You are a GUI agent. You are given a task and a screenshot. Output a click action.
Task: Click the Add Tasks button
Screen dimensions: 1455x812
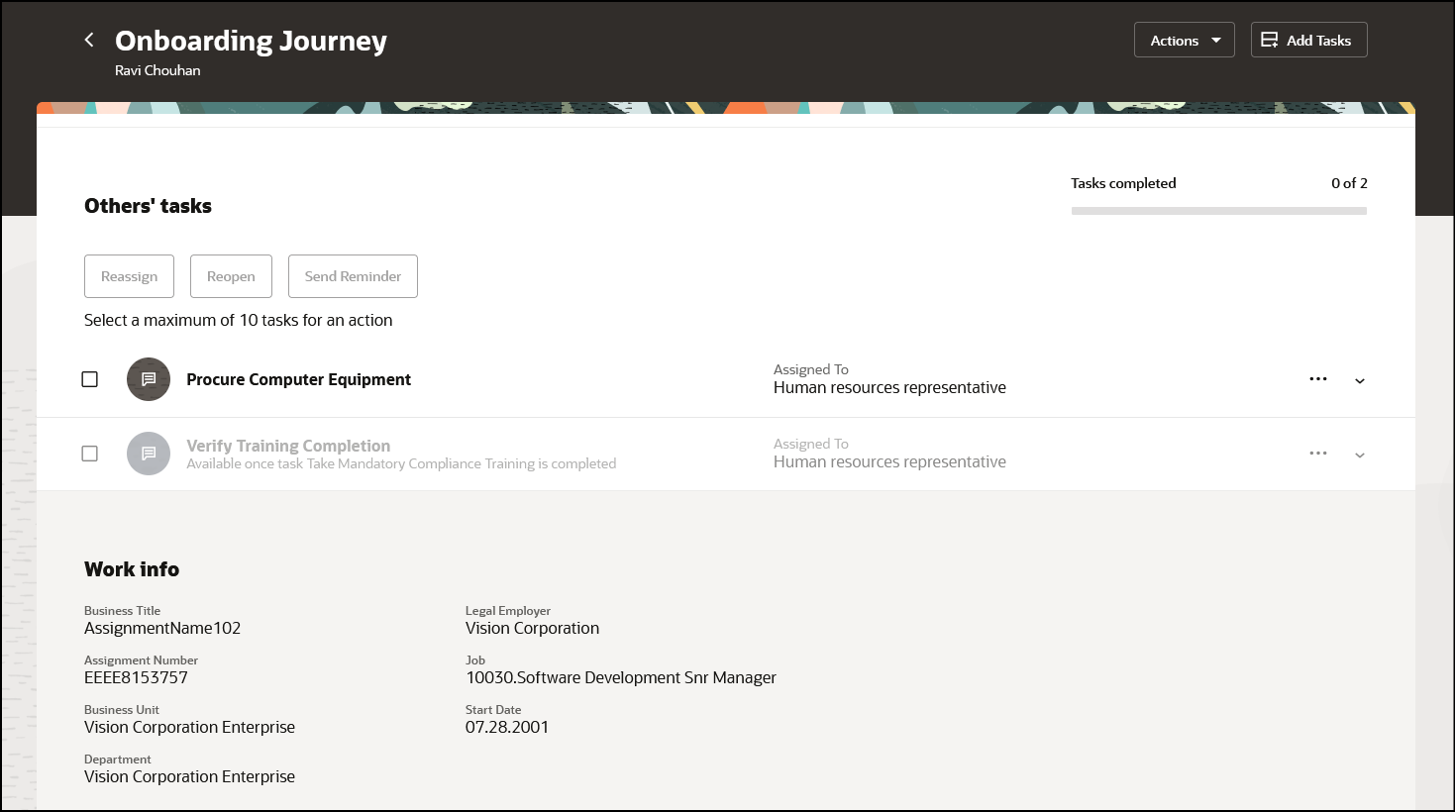point(1308,40)
